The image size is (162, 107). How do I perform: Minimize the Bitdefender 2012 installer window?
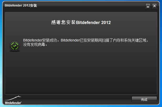tap(148, 6)
